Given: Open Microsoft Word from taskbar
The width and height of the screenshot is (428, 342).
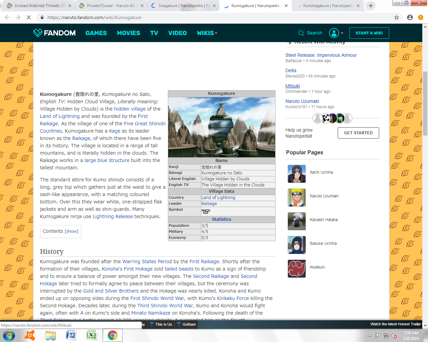Looking at the screenshot, I should (x=71, y=335).
